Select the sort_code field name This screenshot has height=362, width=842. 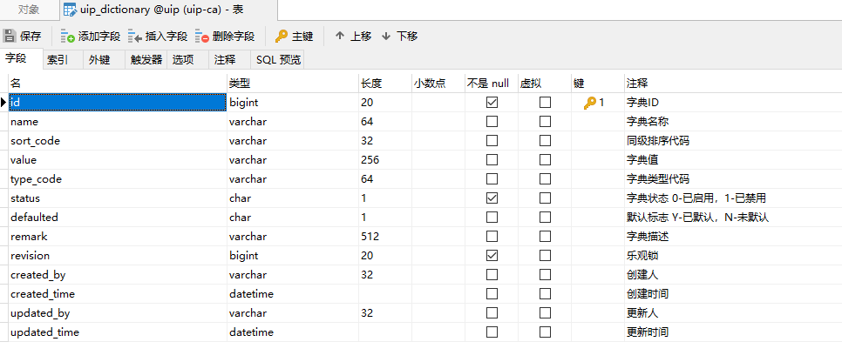tap(36, 141)
